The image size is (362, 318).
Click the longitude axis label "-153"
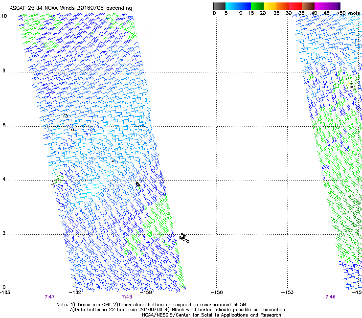(288, 293)
